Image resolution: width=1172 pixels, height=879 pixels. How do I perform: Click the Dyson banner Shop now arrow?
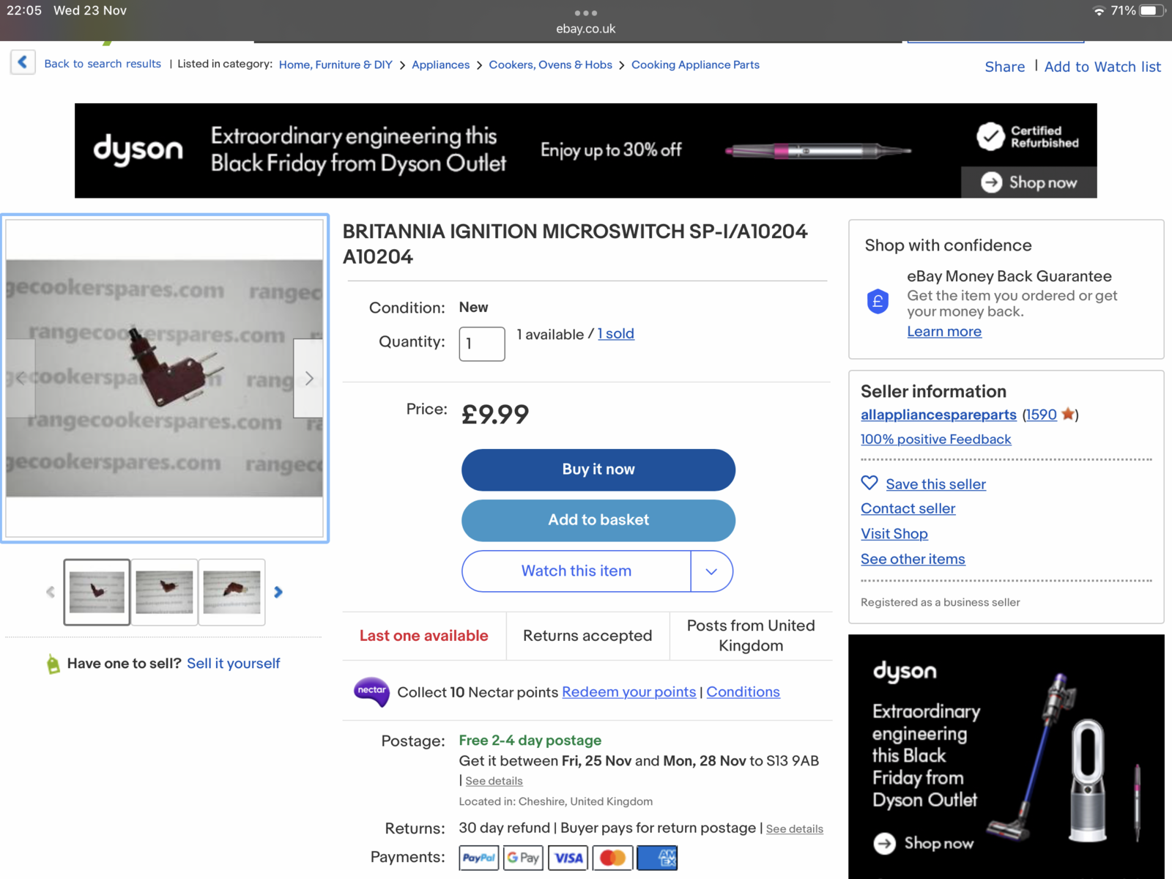tap(991, 182)
